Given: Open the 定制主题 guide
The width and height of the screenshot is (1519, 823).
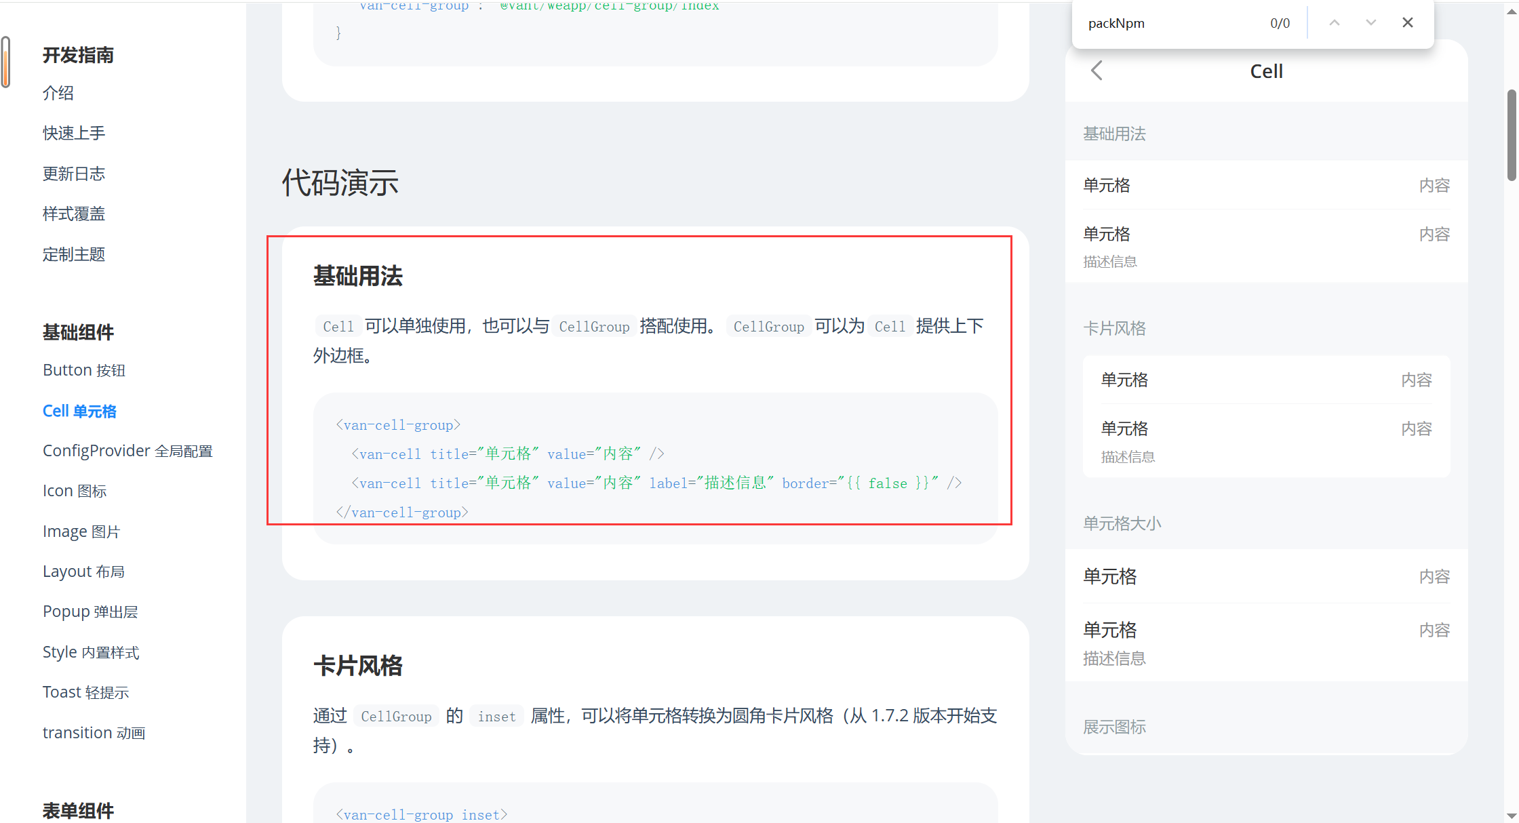Looking at the screenshot, I should [x=74, y=254].
